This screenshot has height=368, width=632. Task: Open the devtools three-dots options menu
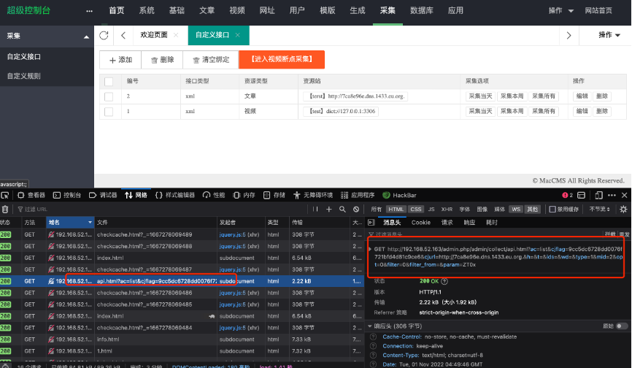612,195
